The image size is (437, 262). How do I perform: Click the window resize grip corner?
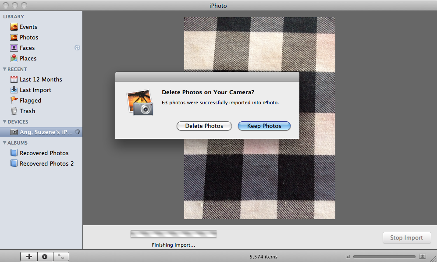(433, 258)
